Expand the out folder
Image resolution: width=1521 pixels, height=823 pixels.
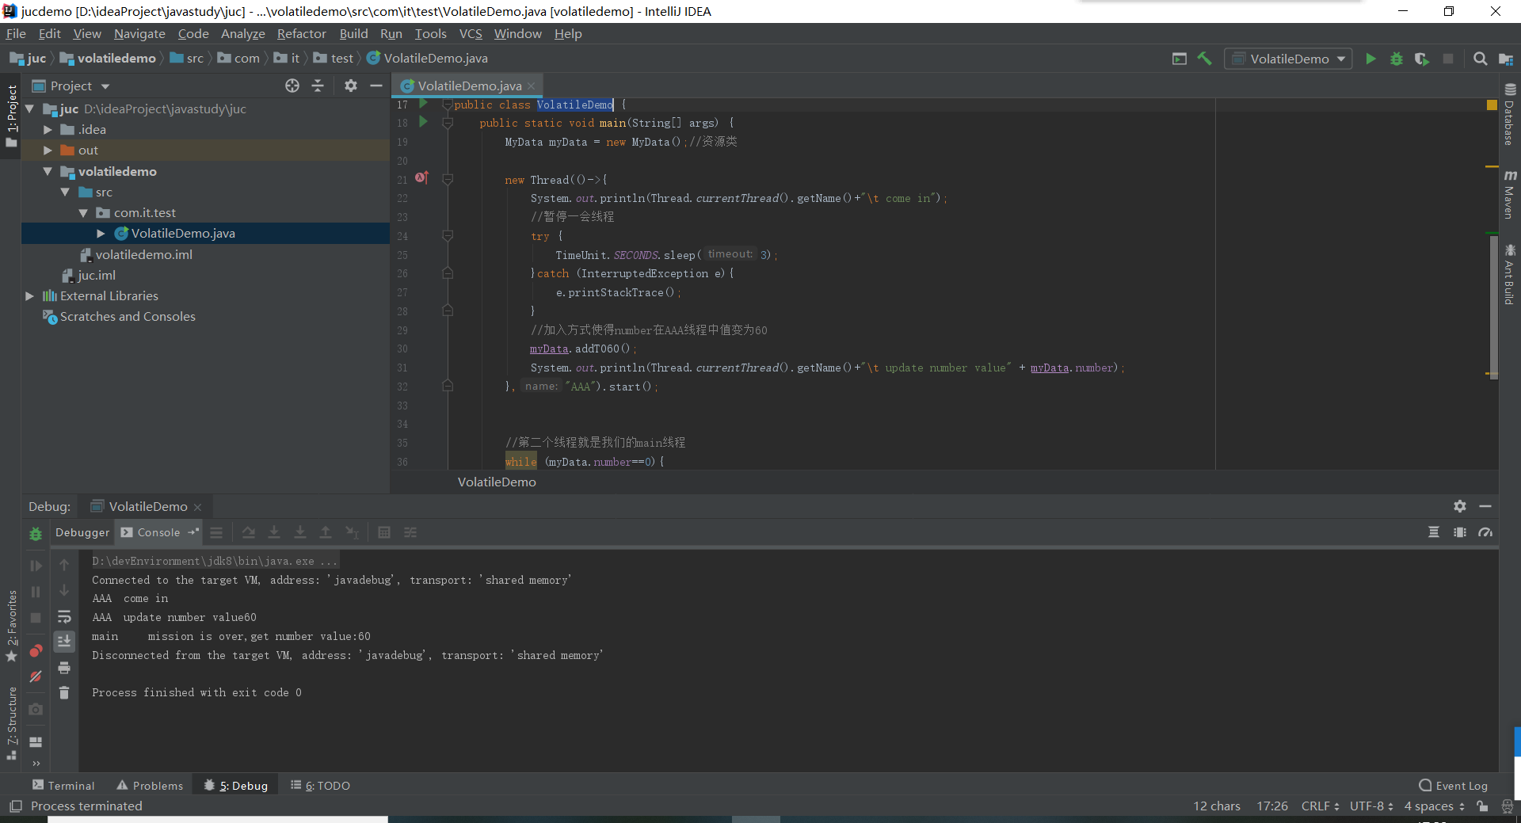[48, 150]
